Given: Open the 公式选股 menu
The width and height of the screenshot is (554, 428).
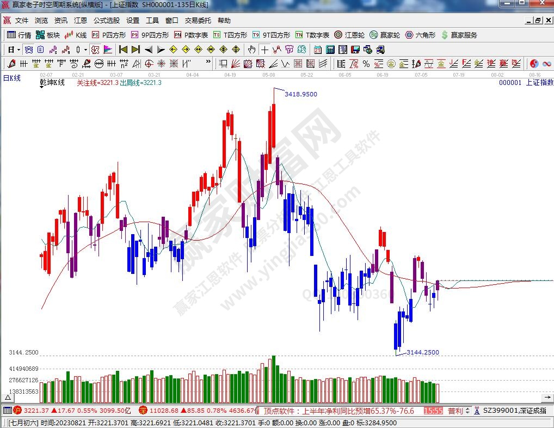Looking at the screenshot, I should click(106, 21).
